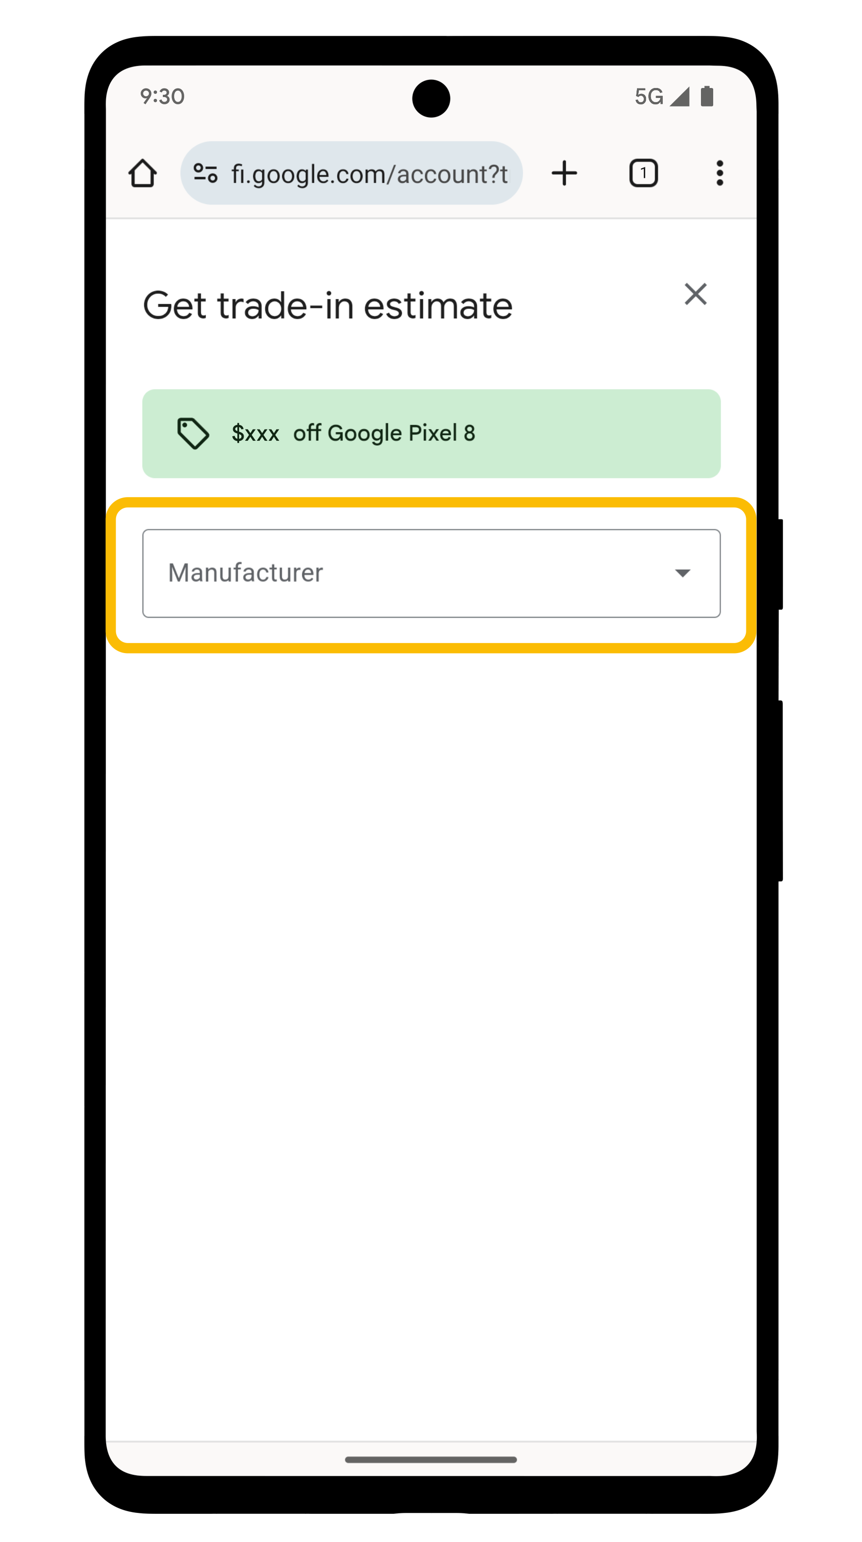The height and width of the screenshot is (1542, 862).
Task: Open a new tab with plus icon
Action: tap(564, 173)
